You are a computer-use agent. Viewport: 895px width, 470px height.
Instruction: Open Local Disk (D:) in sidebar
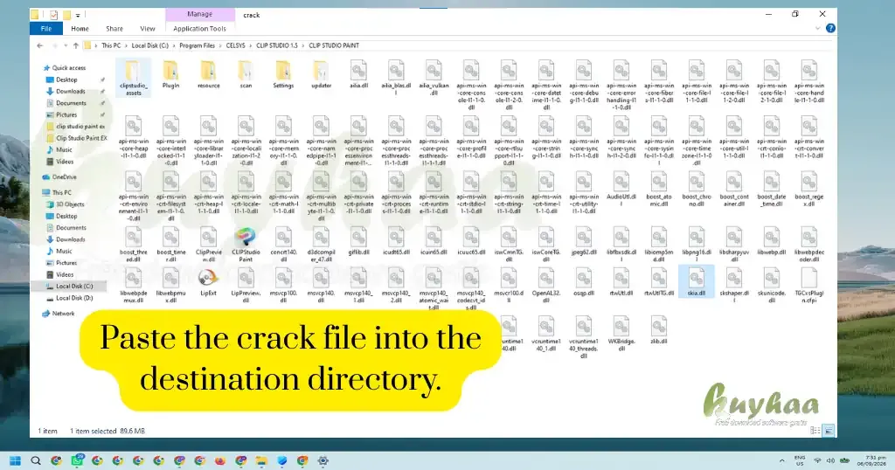point(70,298)
